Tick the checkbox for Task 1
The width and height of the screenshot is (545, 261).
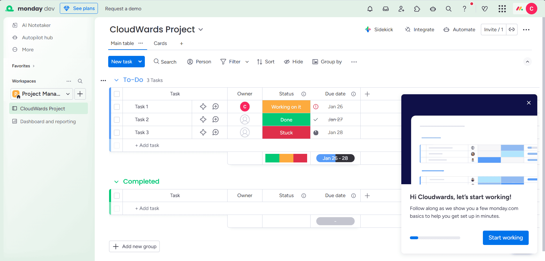pos(117,107)
